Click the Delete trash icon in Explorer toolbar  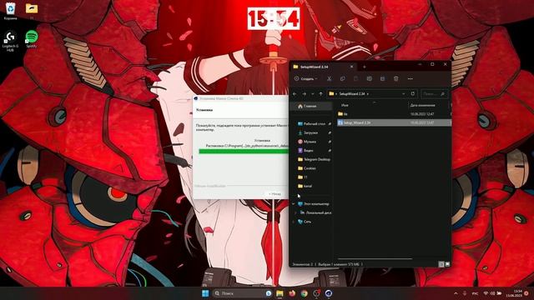[395, 78]
